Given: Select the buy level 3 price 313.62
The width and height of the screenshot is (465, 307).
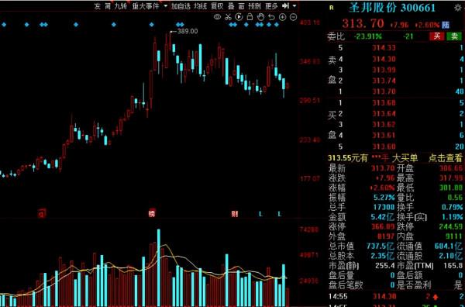Looking at the screenshot, I should pyautogui.click(x=384, y=125).
